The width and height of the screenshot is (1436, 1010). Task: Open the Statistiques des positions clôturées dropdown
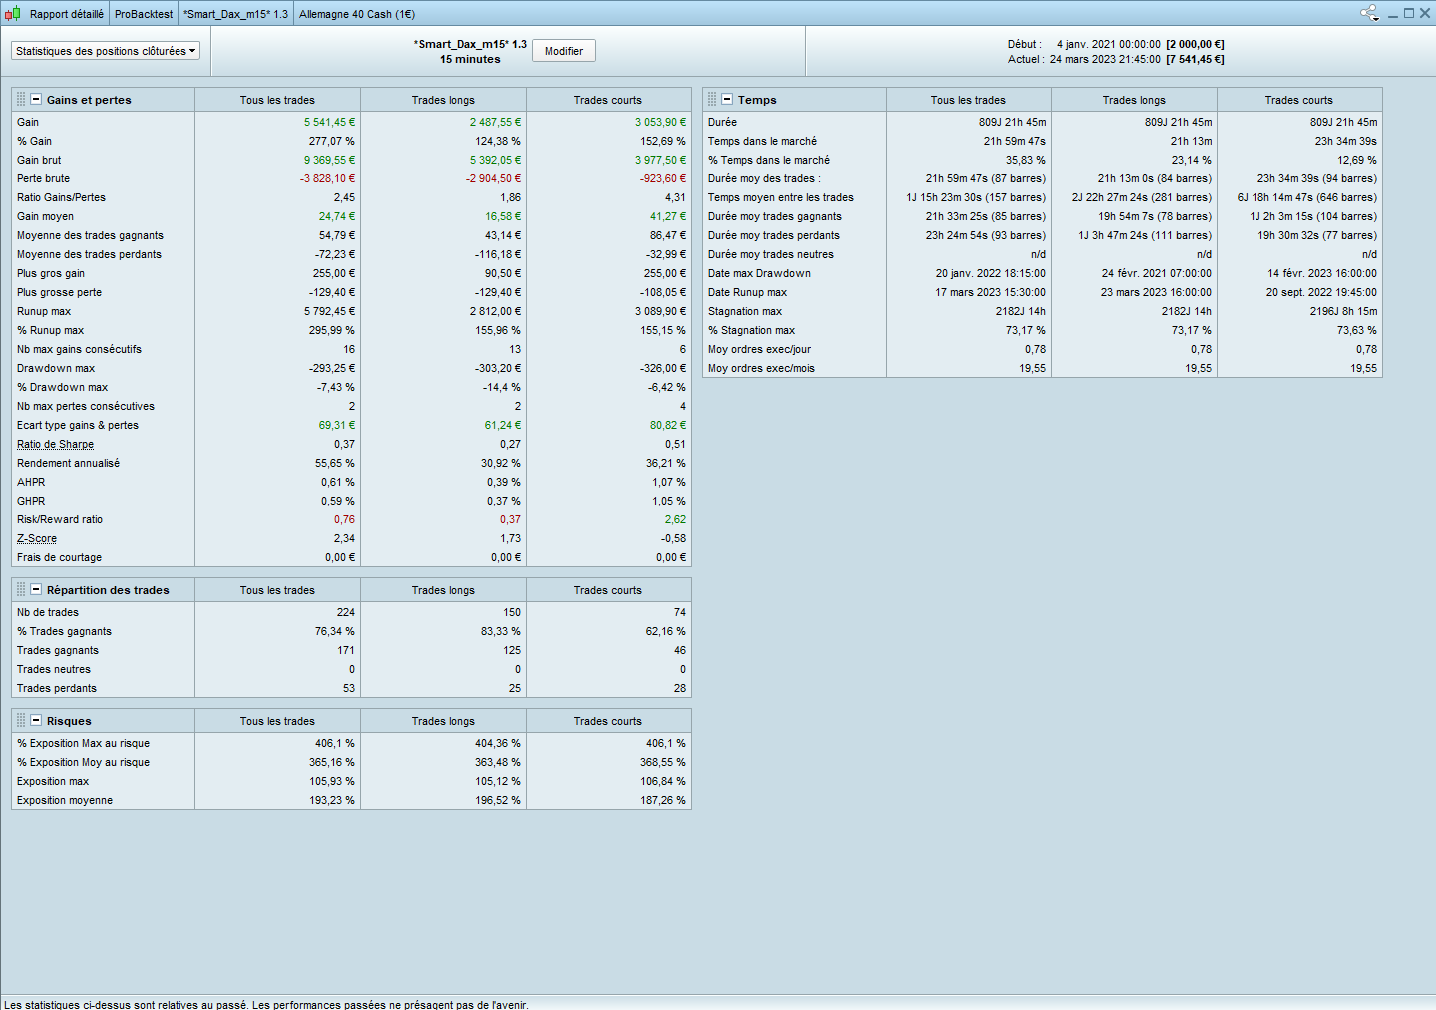tap(106, 51)
